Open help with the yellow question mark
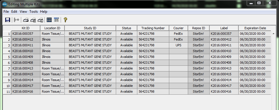 tap(65, 20)
